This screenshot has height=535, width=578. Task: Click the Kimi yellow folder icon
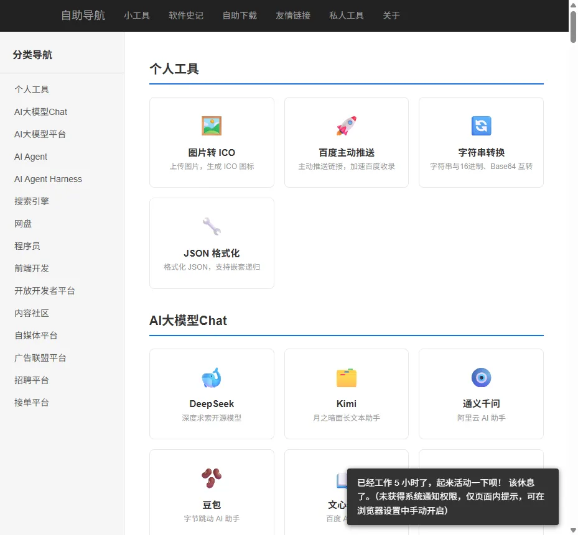point(347,377)
